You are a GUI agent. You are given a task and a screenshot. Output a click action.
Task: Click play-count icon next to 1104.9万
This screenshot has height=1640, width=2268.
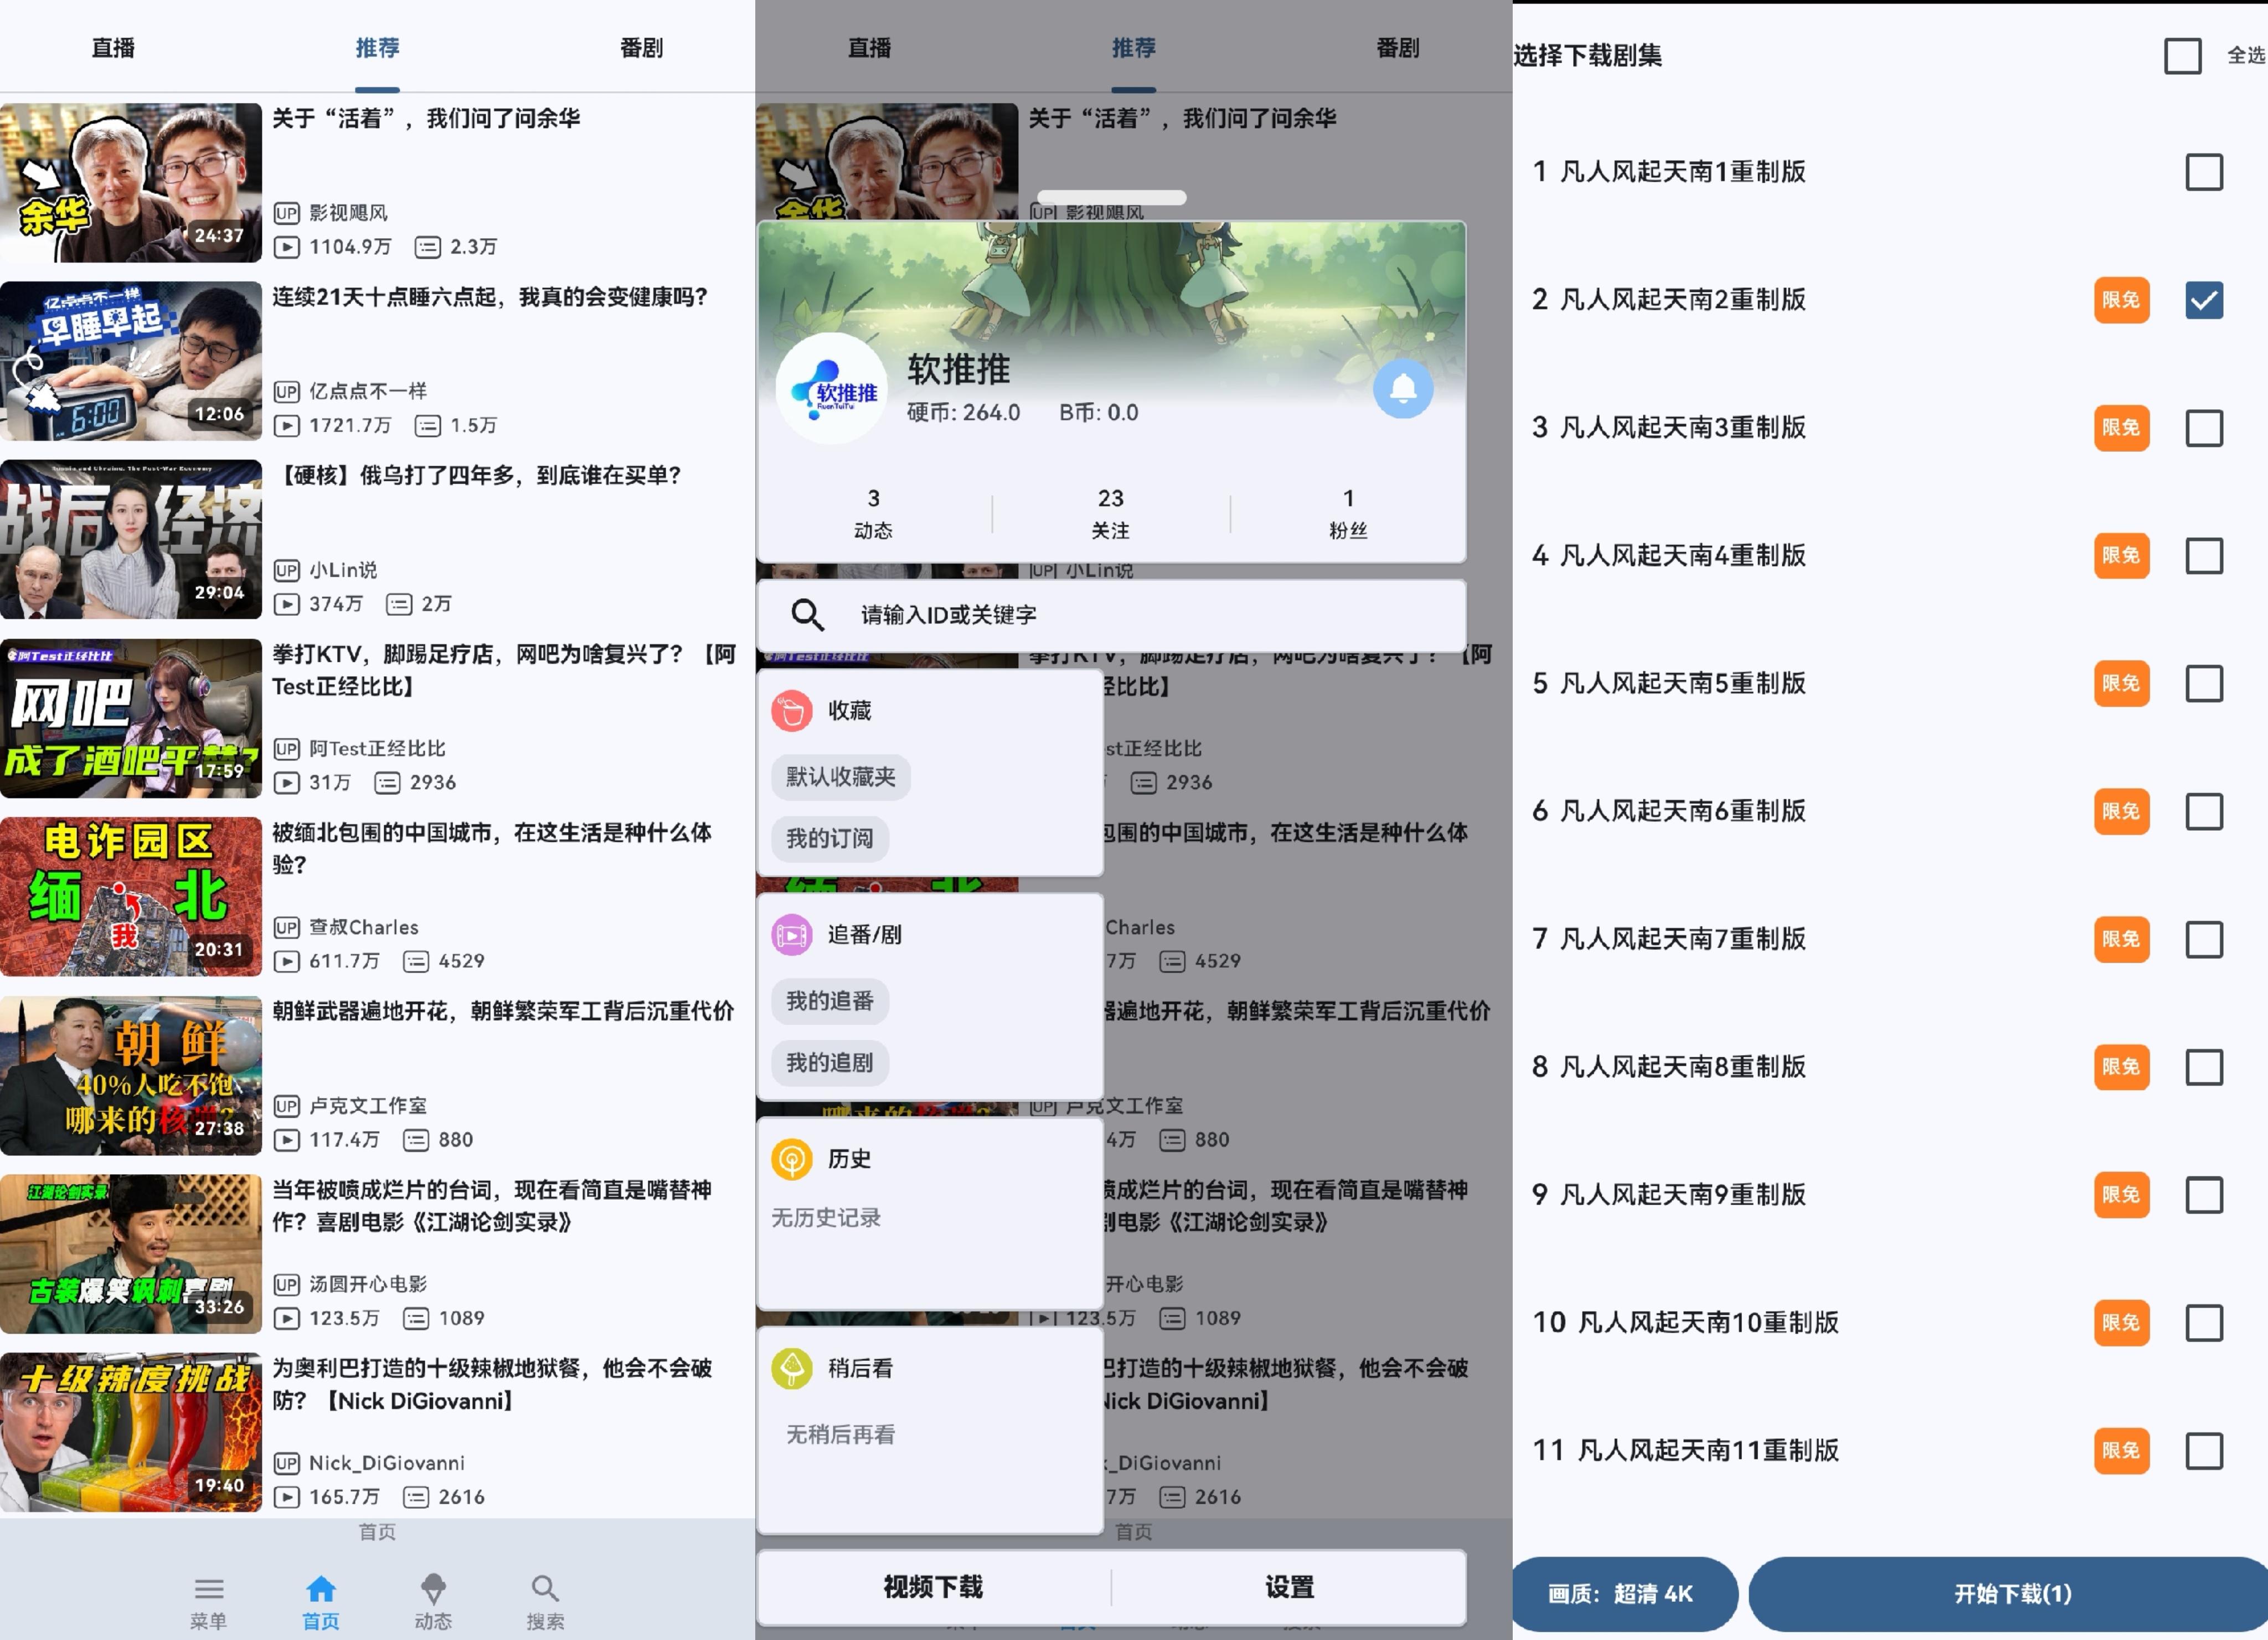point(287,247)
